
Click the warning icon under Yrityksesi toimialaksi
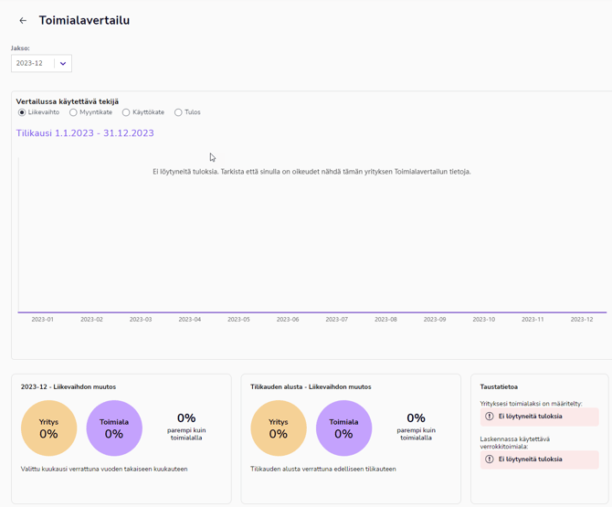coord(490,417)
